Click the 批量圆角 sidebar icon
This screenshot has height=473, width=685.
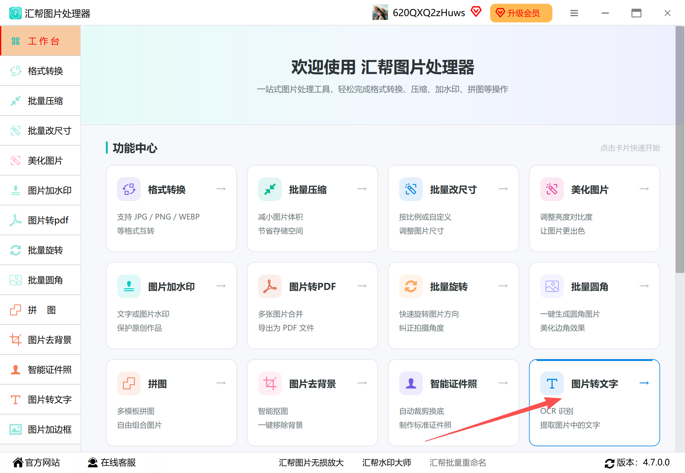point(16,280)
